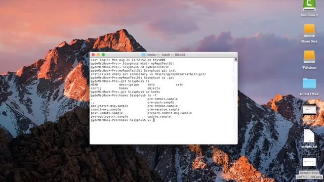324x182 pixels.
Task: Click the 'cd hooks' command line
Action: (x=125, y=92)
